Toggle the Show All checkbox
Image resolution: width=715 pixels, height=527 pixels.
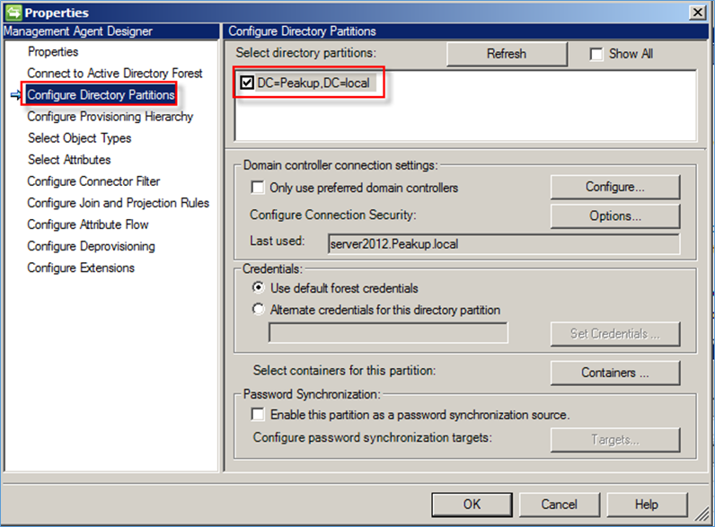click(596, 54)
